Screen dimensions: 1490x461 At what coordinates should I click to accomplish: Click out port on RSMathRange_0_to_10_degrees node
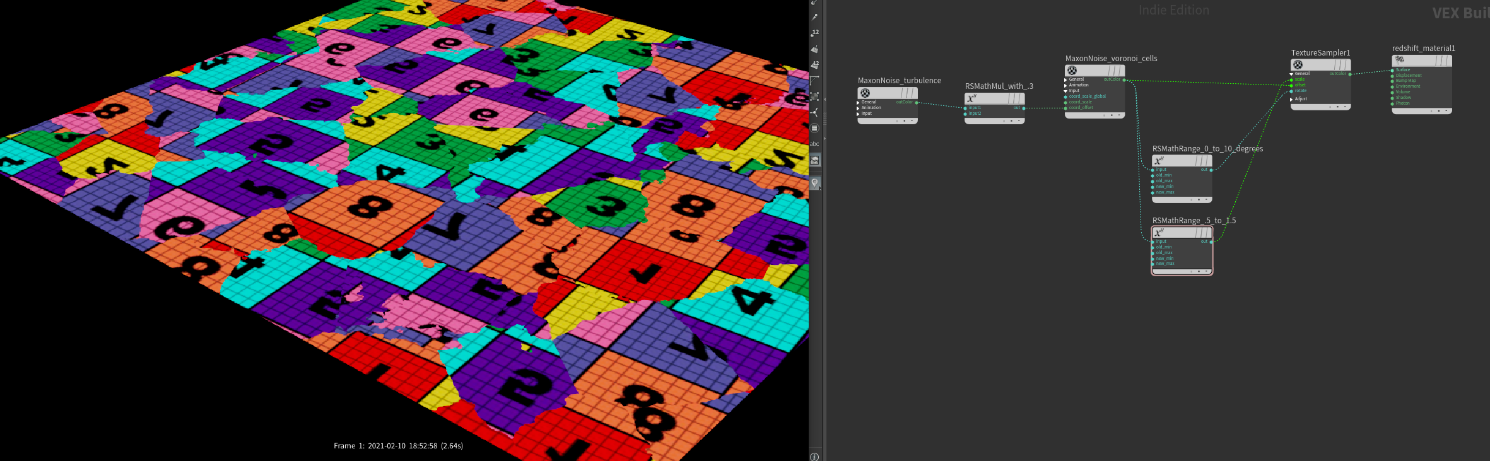coord(1211,170)
